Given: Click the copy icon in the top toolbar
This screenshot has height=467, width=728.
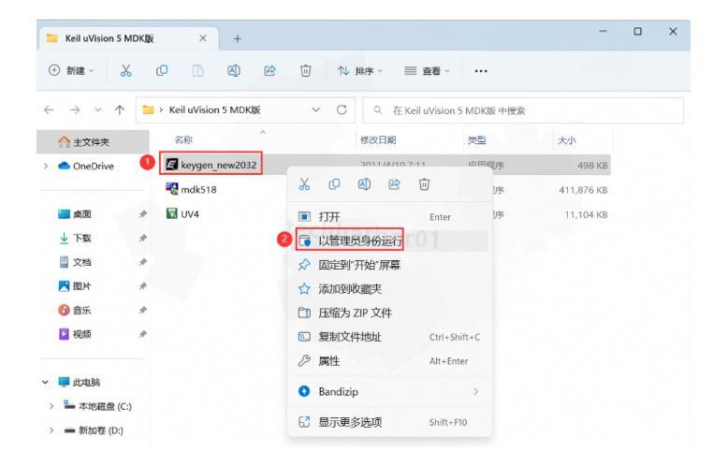Looking at the screenshot, I should (x=162, y=71).
